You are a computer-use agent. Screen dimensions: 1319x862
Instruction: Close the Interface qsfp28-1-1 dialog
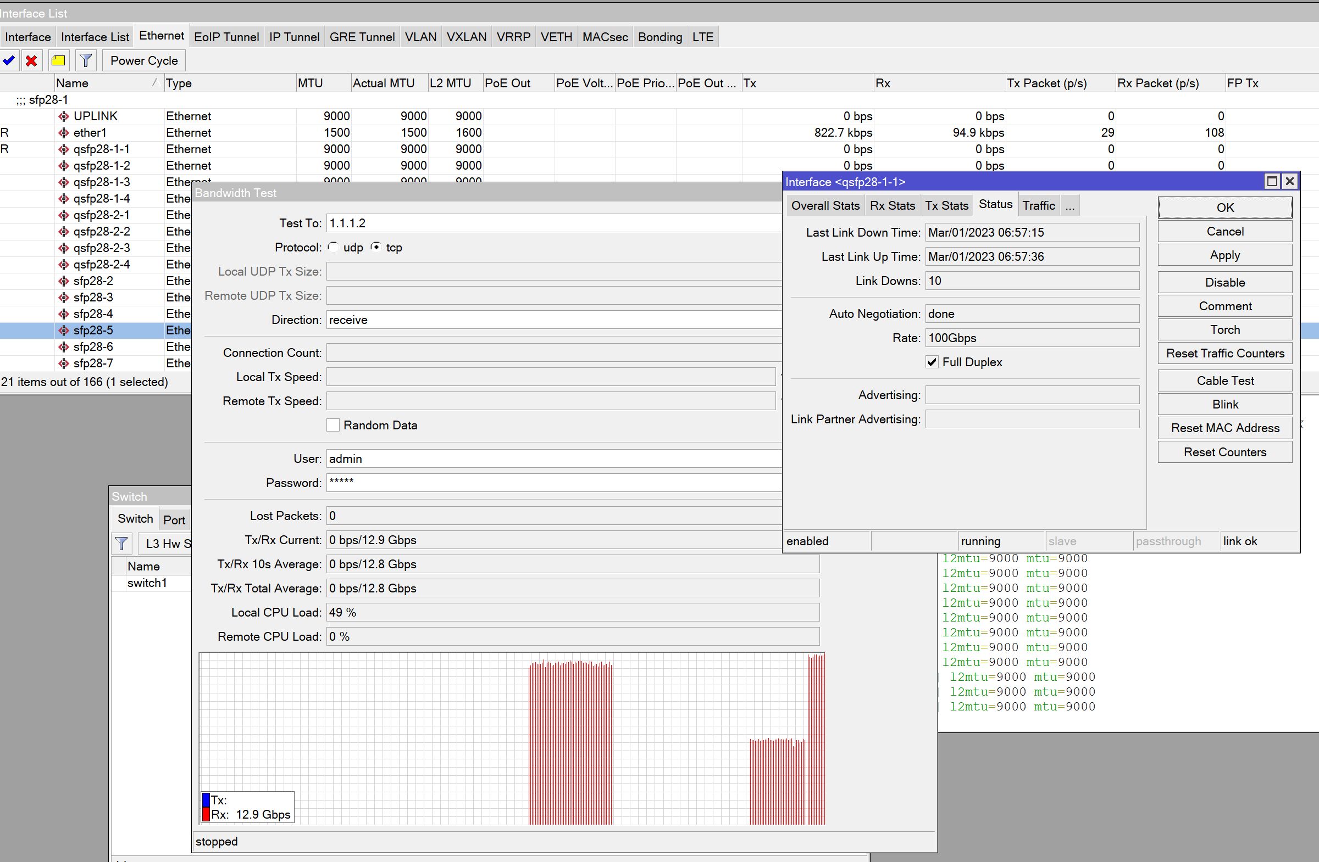pos(1290,182)
